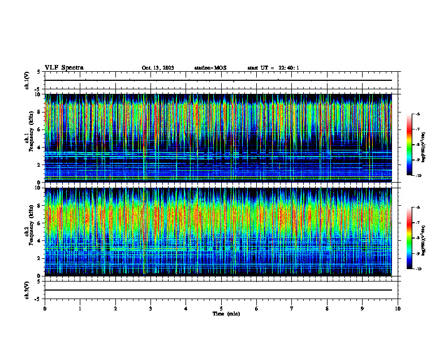Screen dimensions: 448x346
Task: Click the ch.1 spectrogram panel
Action: point(218,138)
